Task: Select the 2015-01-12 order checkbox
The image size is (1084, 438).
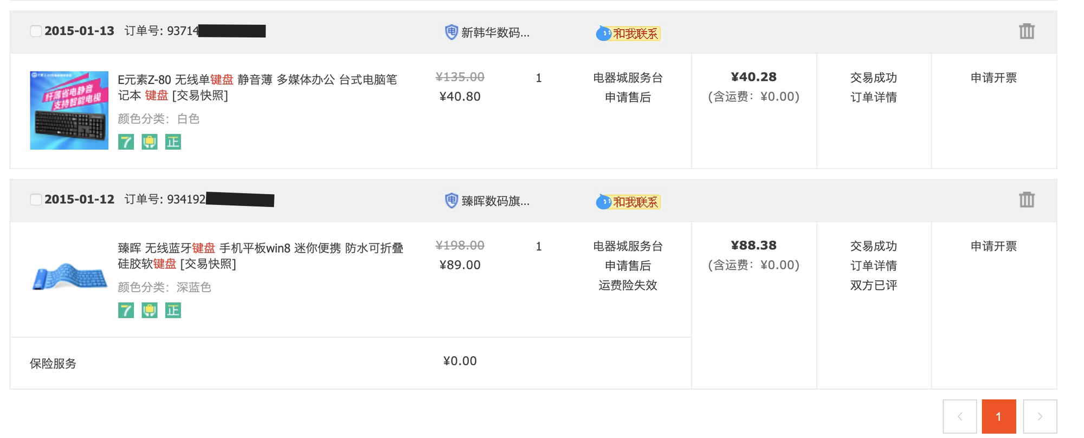Action: pos(36,199)
